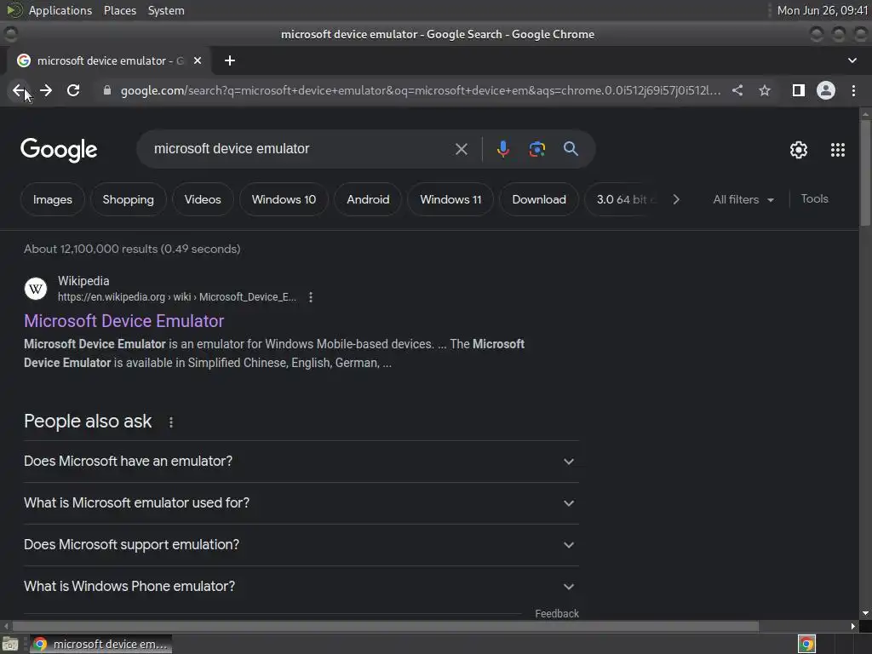This screenshot has width=872, height=654.
Task: Click the show desktop icon in taskbar
Action: (10, 644)
